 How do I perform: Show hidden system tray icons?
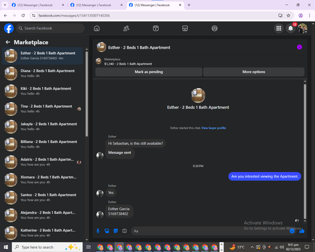pos(252,247)
